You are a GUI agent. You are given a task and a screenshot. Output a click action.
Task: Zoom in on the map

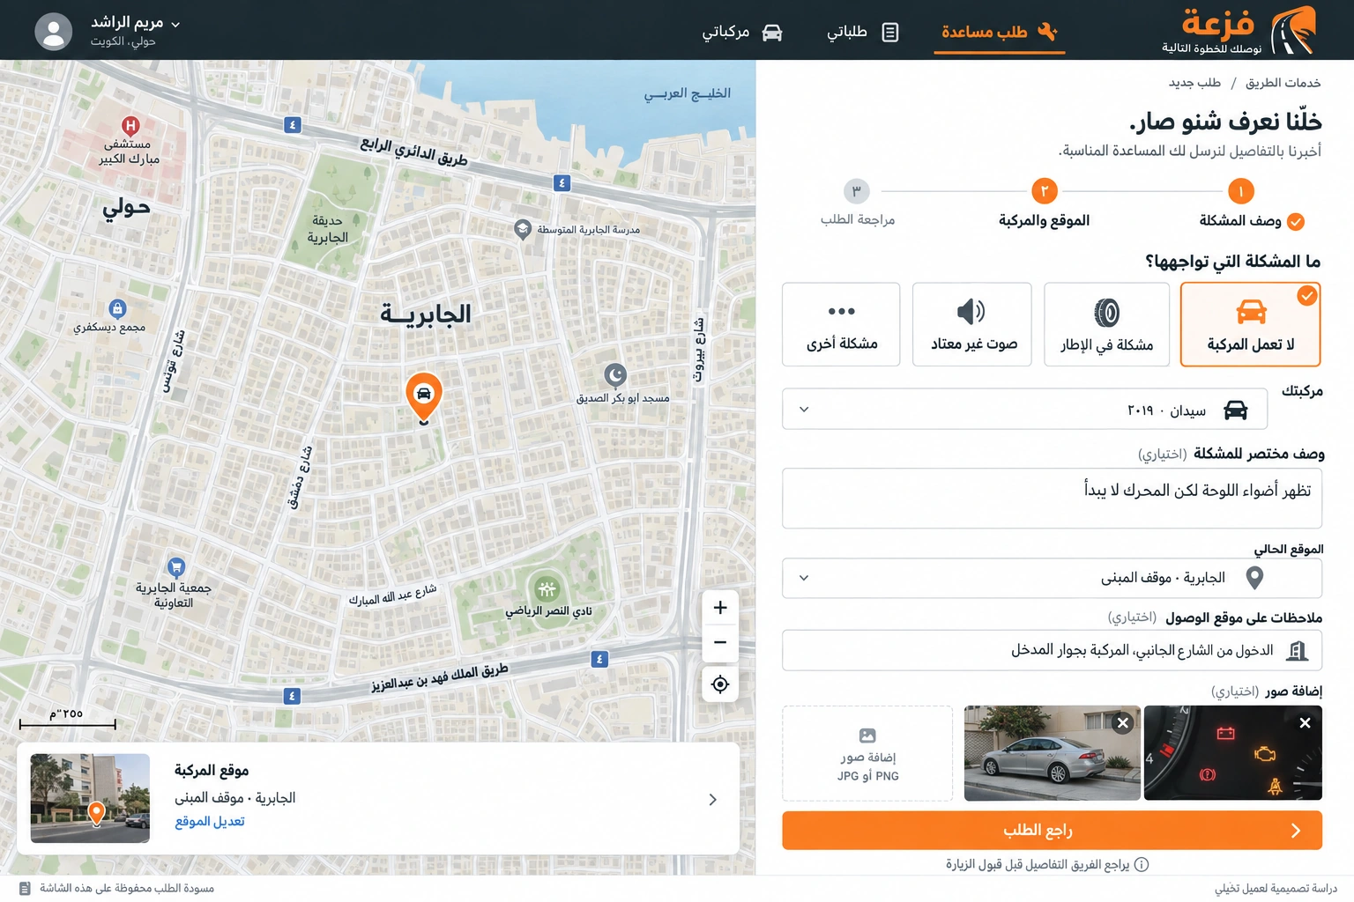coord(720,608)
